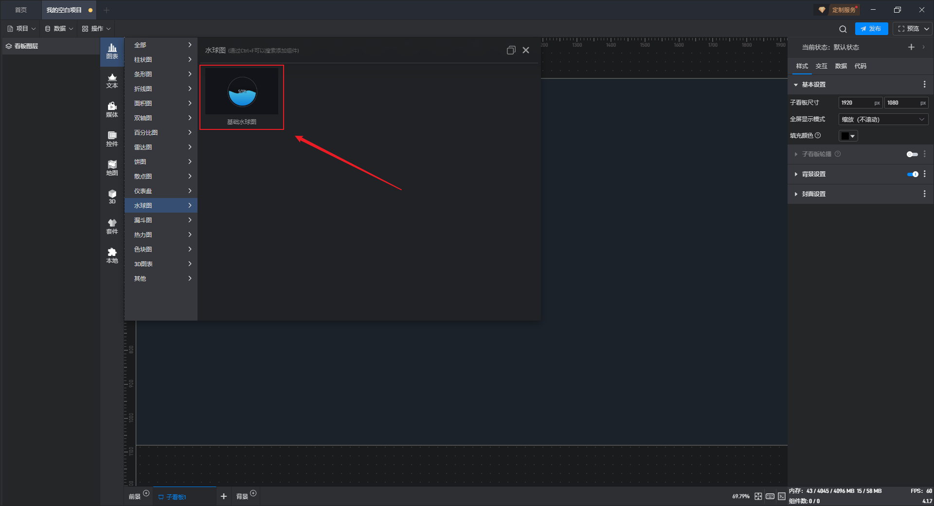This screenshot has width=934, height=506.
Task: Go to the 首页 home tab
Action: (21, 10)
